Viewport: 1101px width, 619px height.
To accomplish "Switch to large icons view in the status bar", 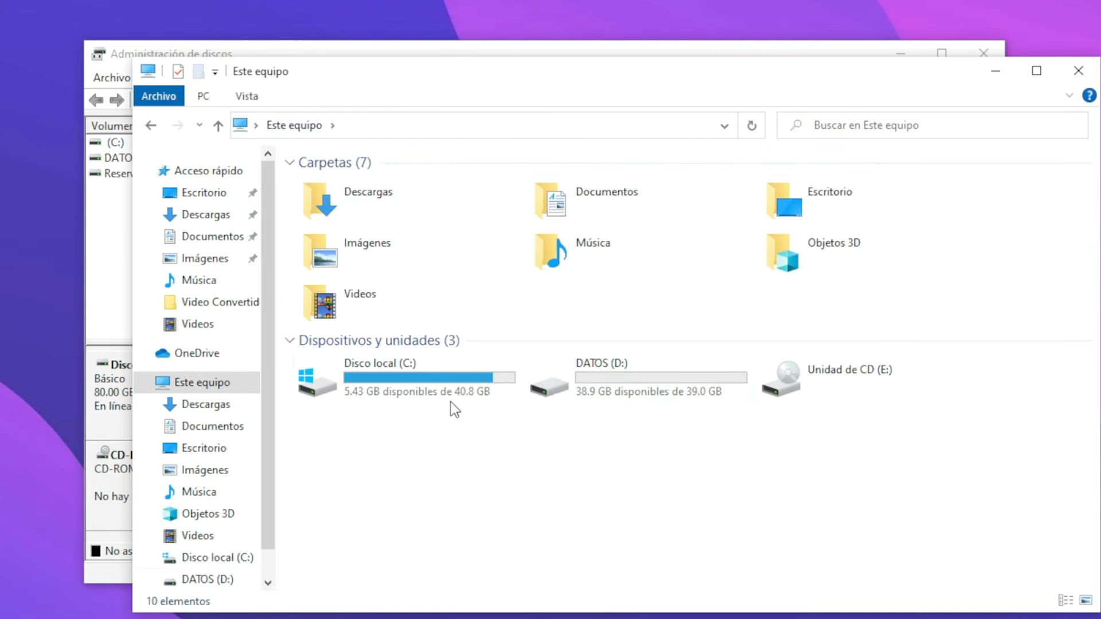I will coord(1087,600).
